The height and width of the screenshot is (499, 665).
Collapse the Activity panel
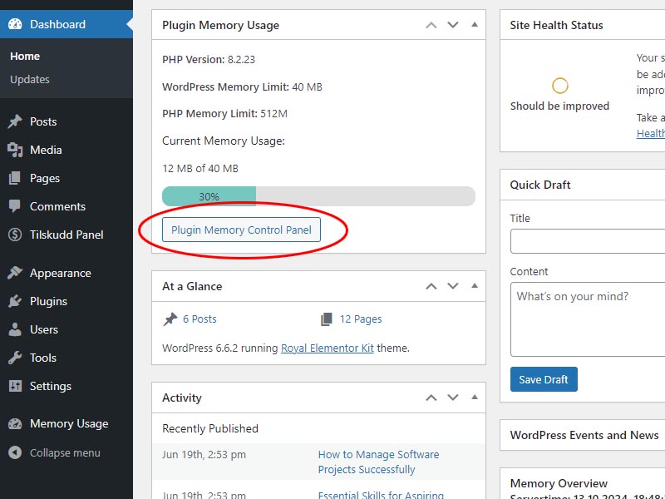coord(475,398)
